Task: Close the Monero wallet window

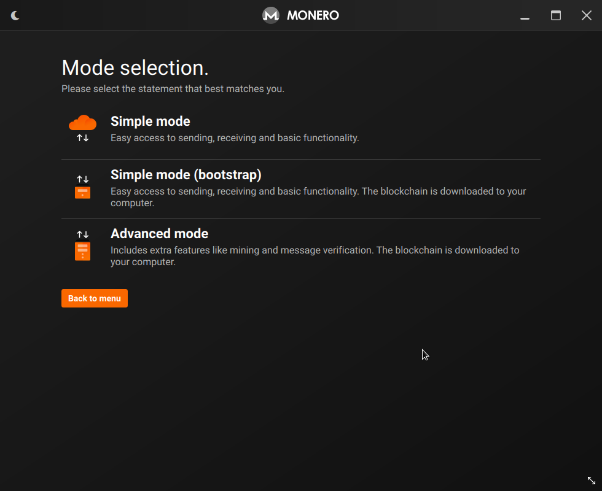Action: tap(587, 15)
